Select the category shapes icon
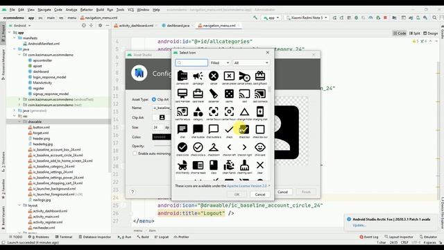This screenshot has height=250, width=444. click(x=198, y=112)
